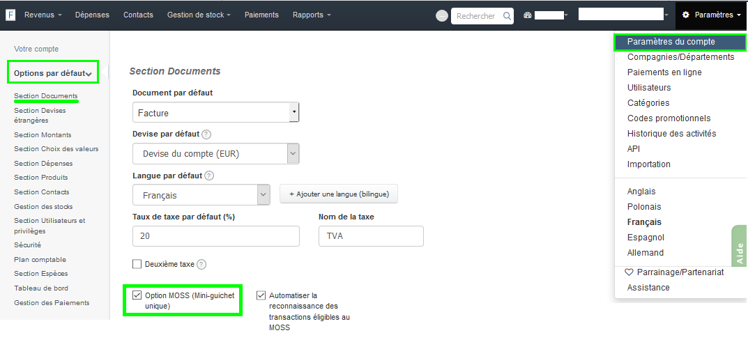Collapse Options par défaut section
This screenshot has height=349, width=748.
(x=52, y=73)
